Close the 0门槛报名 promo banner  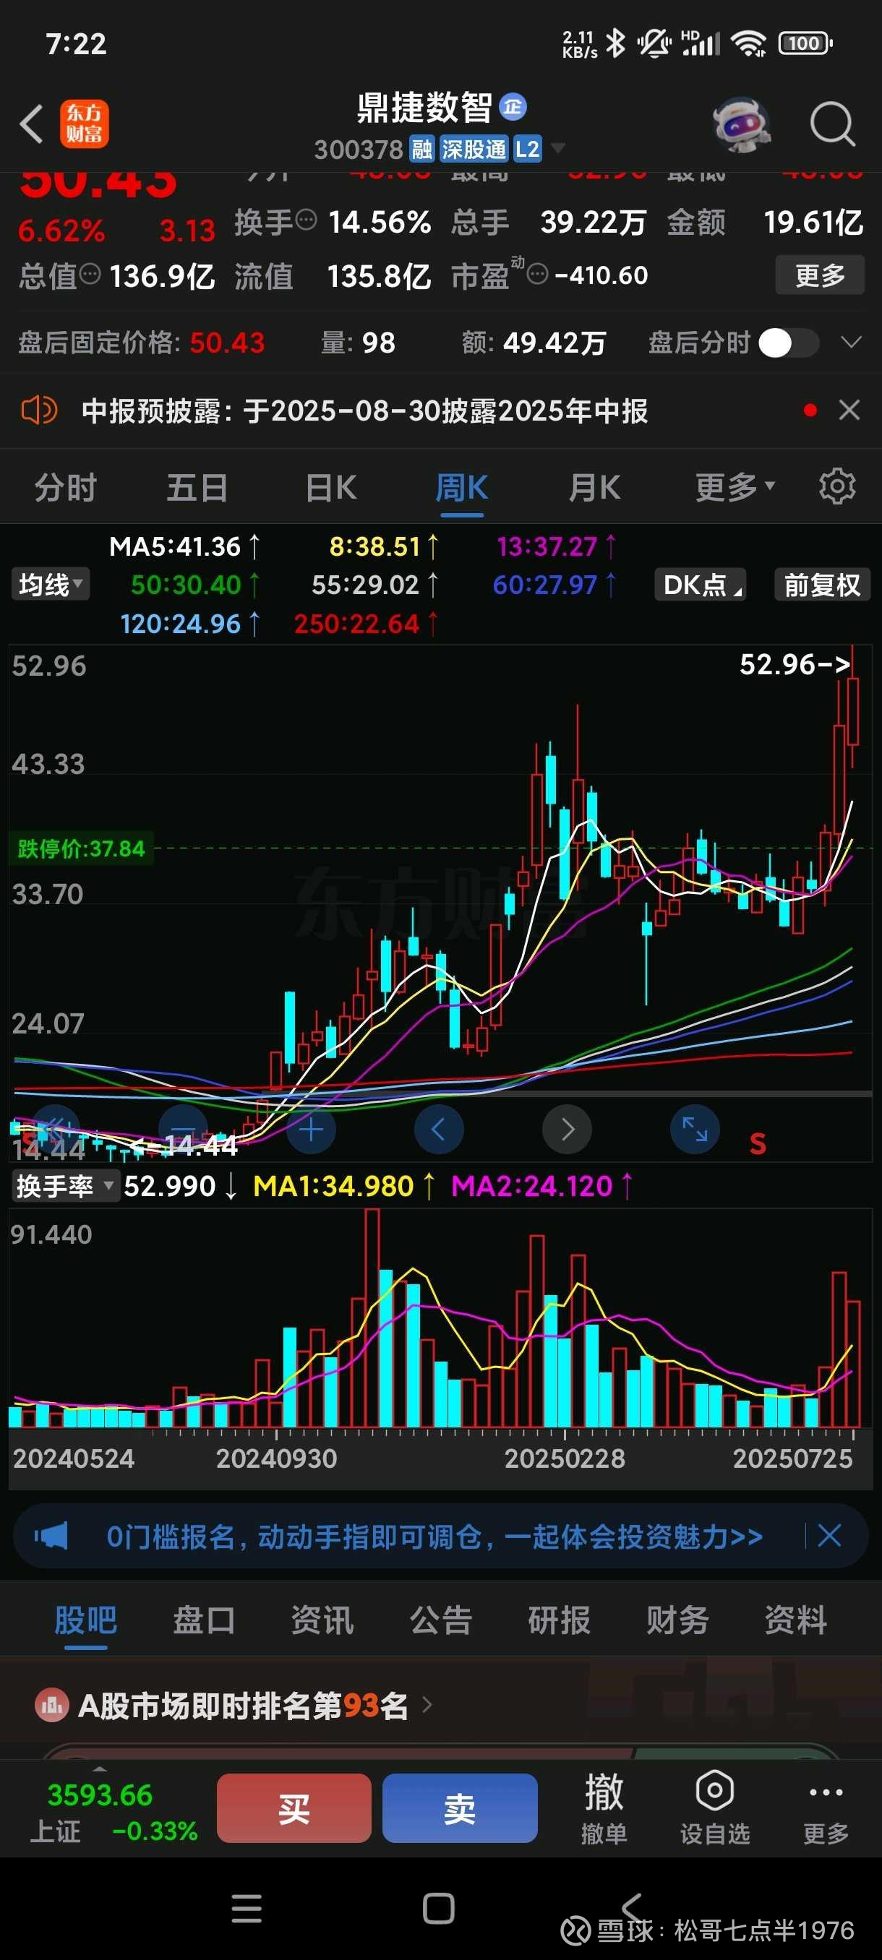[x=829, y=1536]
